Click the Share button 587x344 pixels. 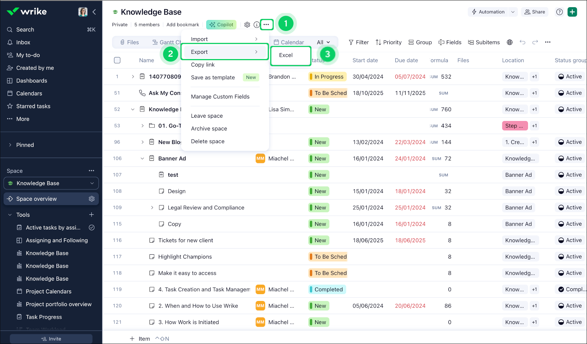tap(535, 12)
